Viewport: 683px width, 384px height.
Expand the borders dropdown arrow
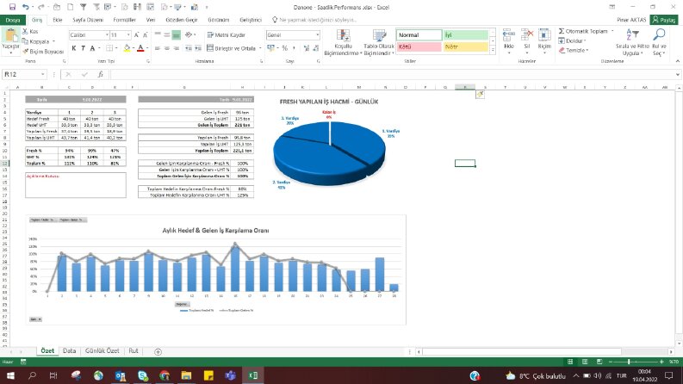[116, 48]
